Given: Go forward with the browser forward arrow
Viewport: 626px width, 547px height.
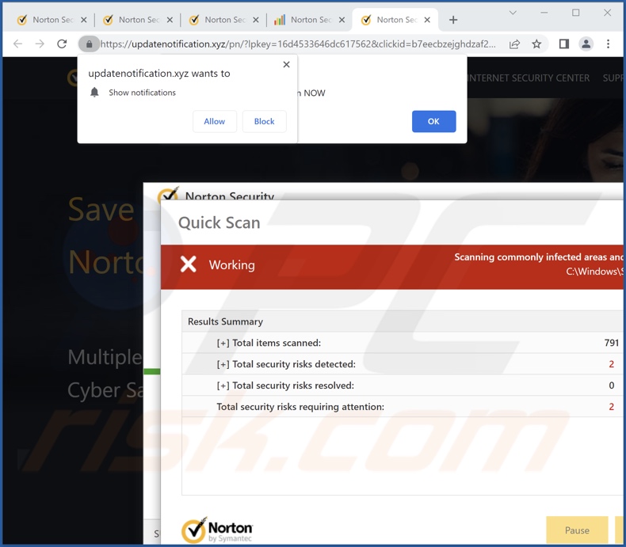Looking at the screenshot, I should pyautogui.click(x=40, y=44).
